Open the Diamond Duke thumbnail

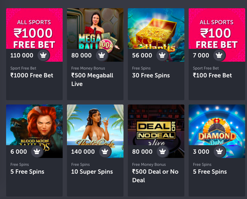217,131
